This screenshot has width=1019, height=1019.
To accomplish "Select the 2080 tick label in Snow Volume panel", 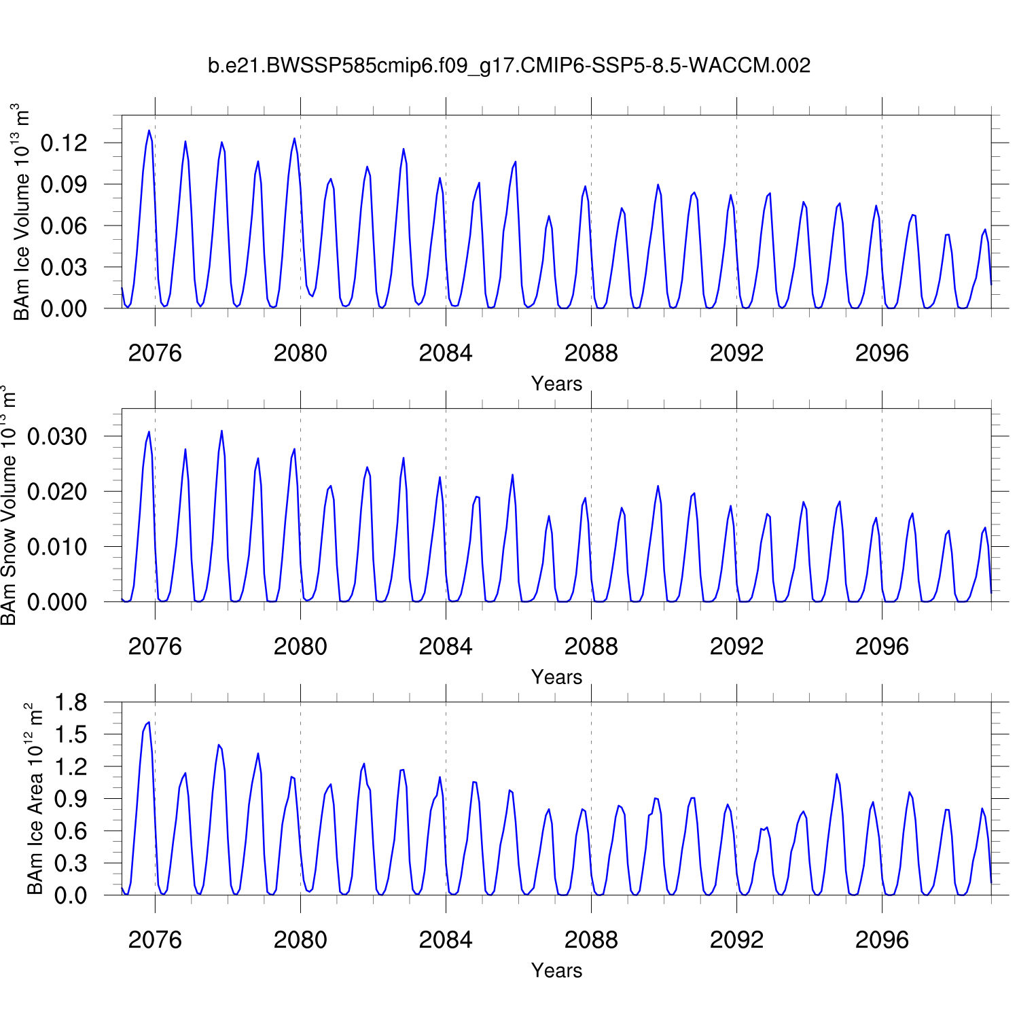I will [300, 647].
